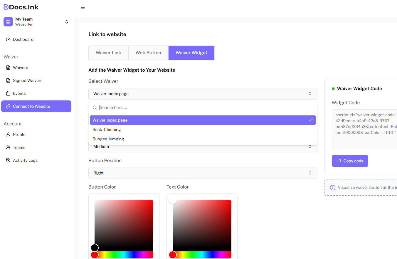Switch to the Web Button tab
This screenshot has height=259, width=397.
[148, 53]
